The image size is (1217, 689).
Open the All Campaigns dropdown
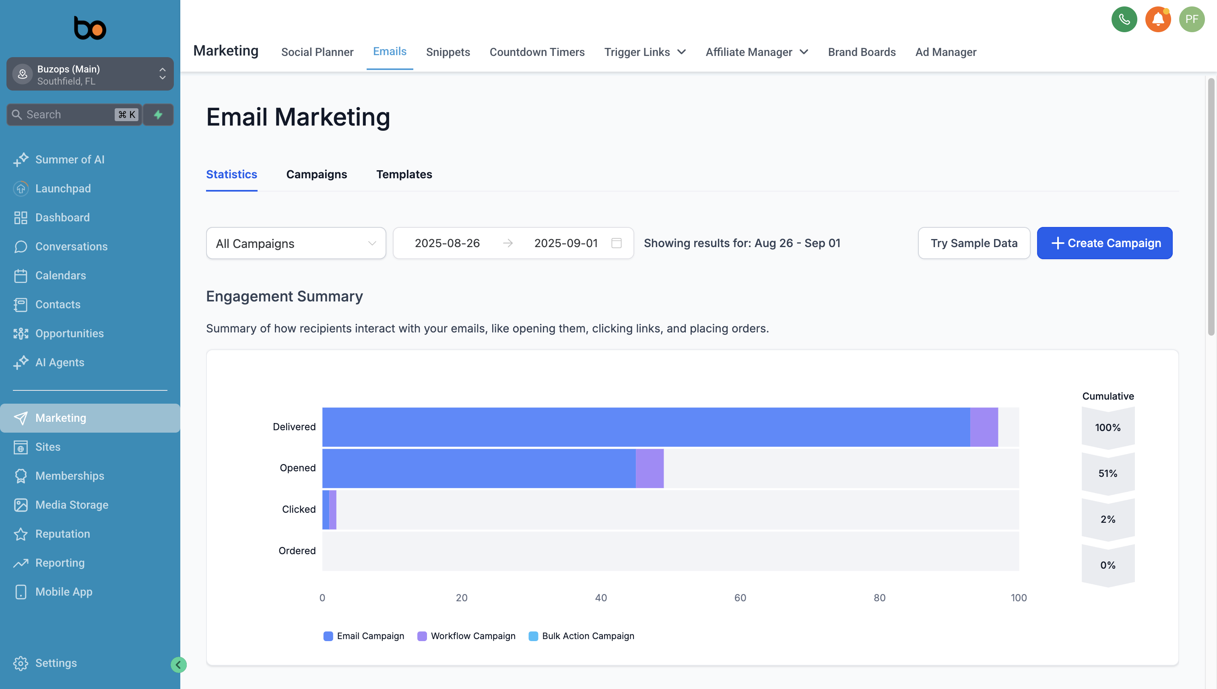(296, 243)
